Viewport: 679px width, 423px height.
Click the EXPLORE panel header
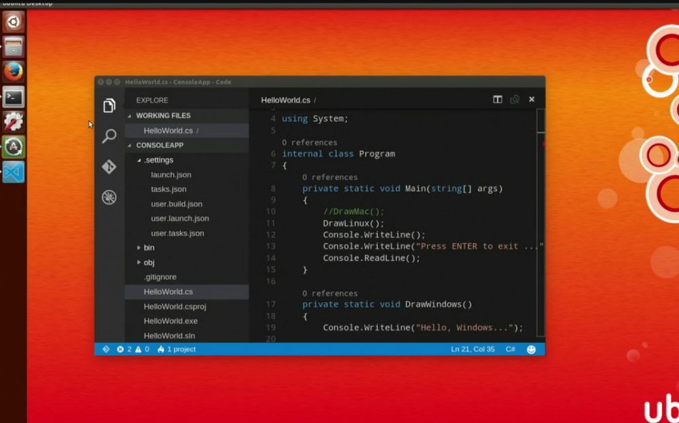coord(152,100)
